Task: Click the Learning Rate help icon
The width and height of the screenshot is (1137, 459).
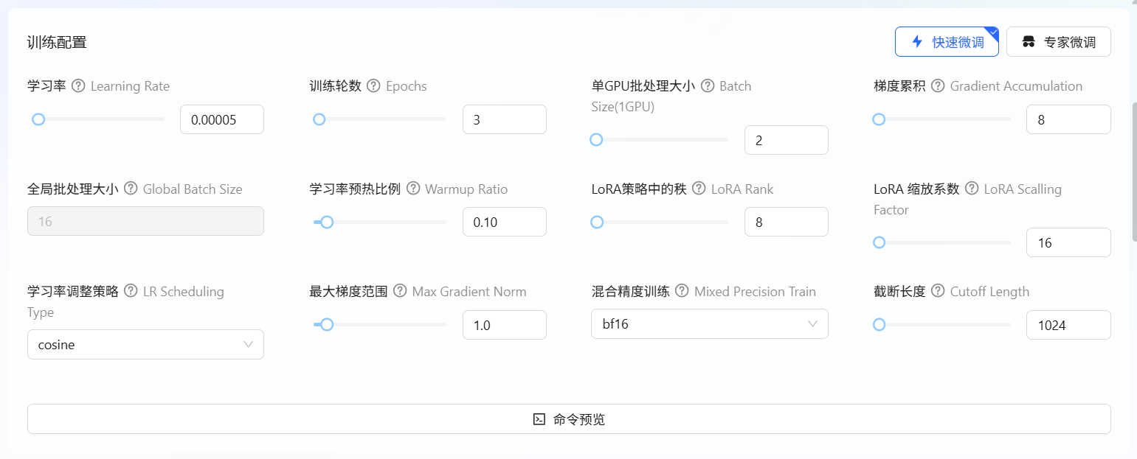Action: click(x=77, y=85)
